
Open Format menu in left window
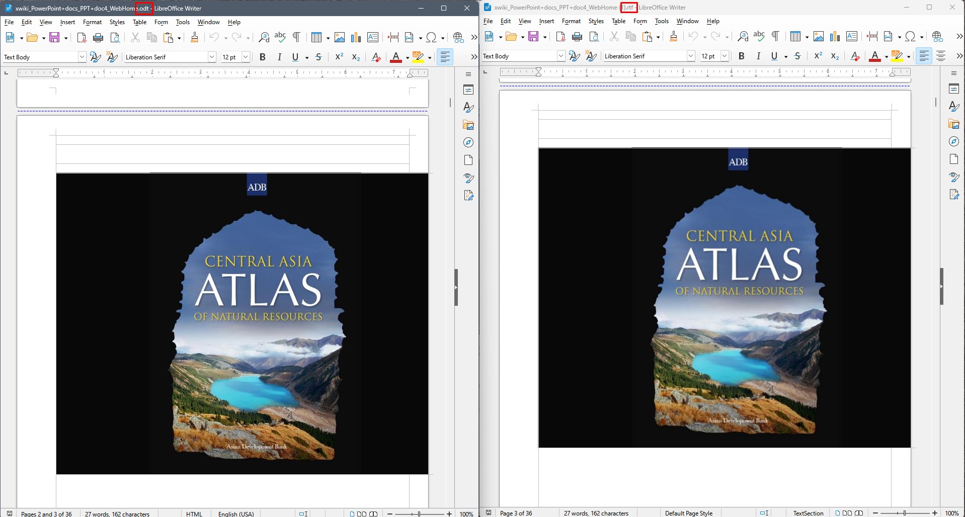[x=92, y=22]
